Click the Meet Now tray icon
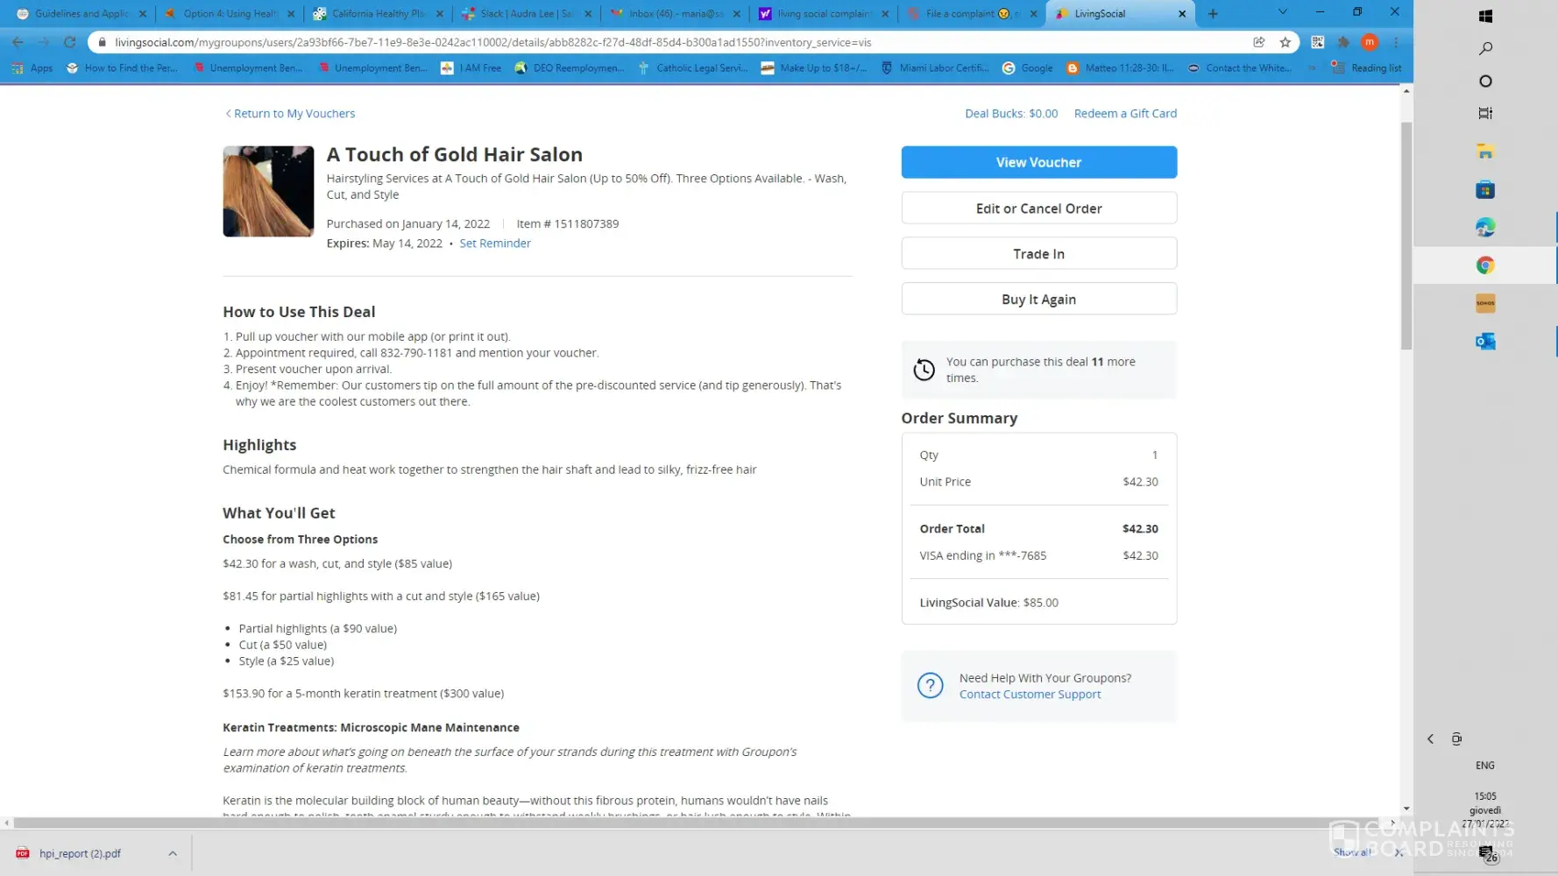Image resolution: width=1558 pixels, height=876 pixels. (1456, 739)
